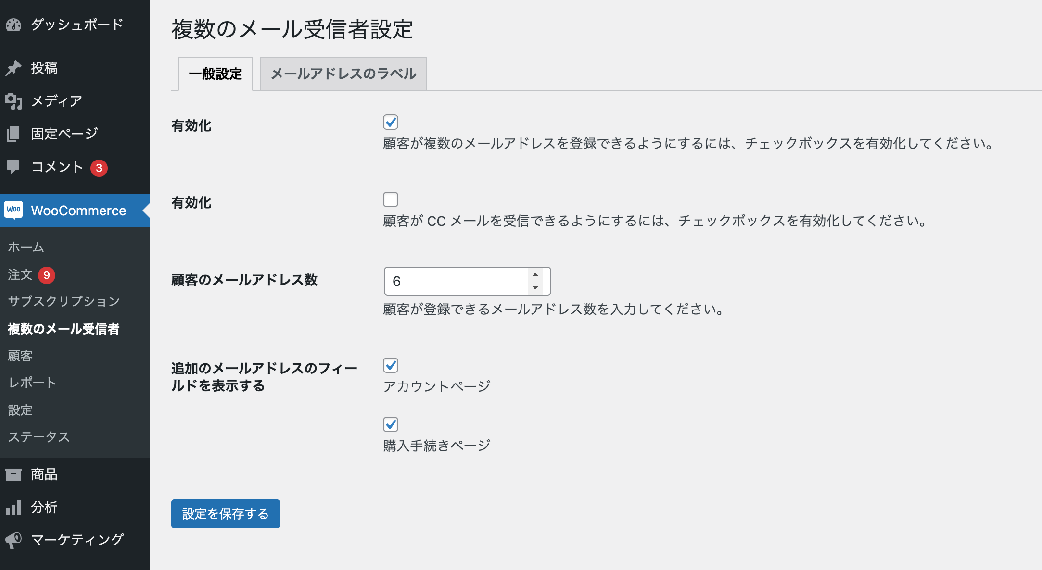
Task: Click the 投稿 pushpin icon
Action: click(x=13, y=68)
